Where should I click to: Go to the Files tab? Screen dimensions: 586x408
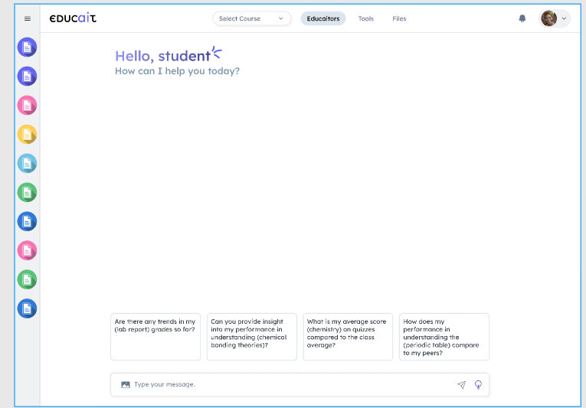click(399, 18)
